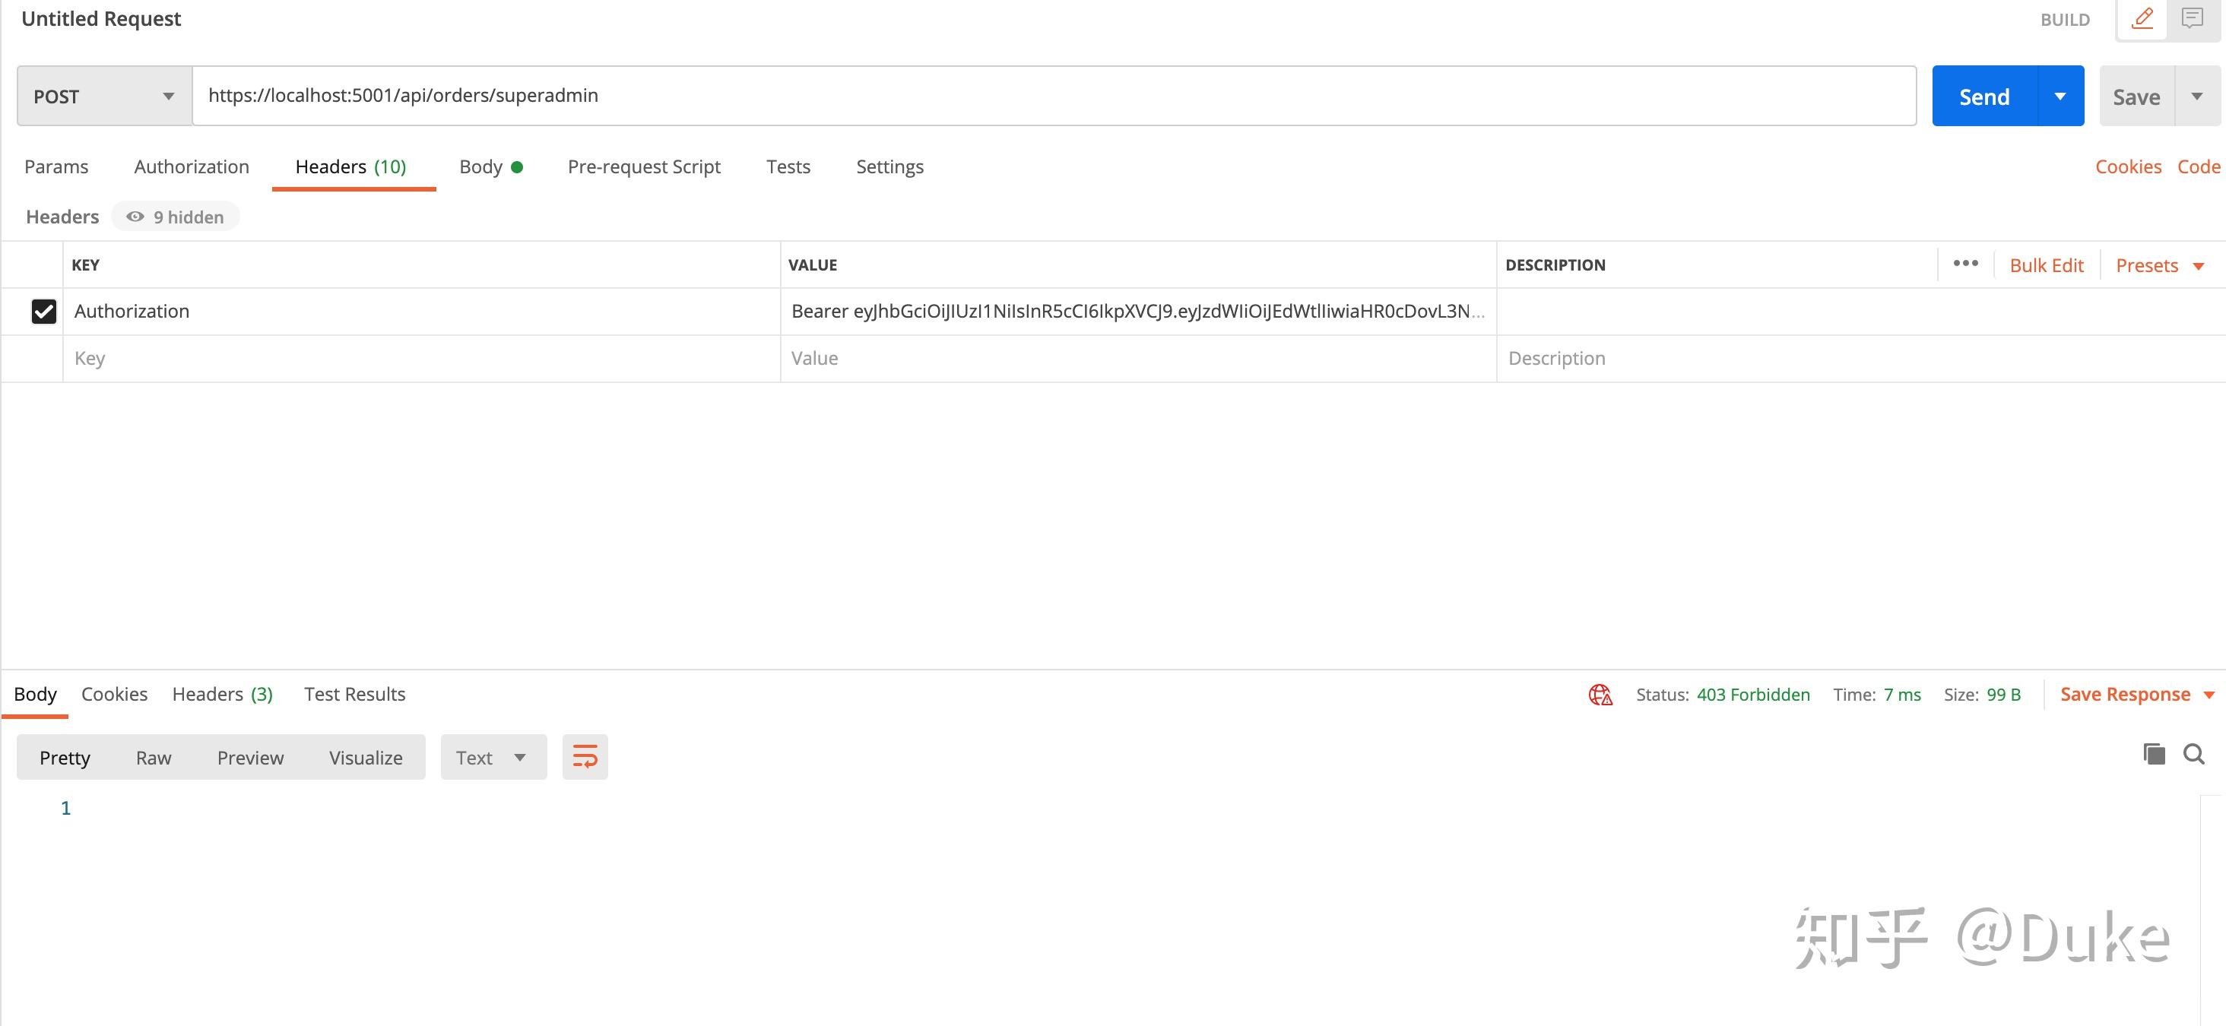2226x1026 pixels.
Task: Click the Bulk Edit link
Action: point(2047,265)
